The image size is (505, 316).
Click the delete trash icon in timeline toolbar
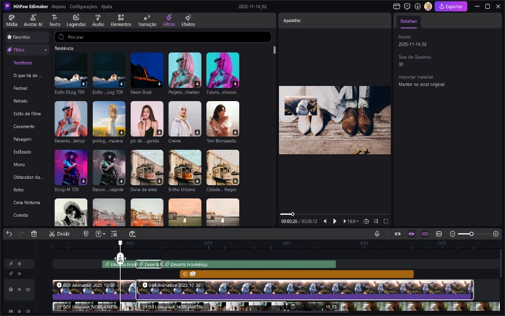(x=34, y=234)
